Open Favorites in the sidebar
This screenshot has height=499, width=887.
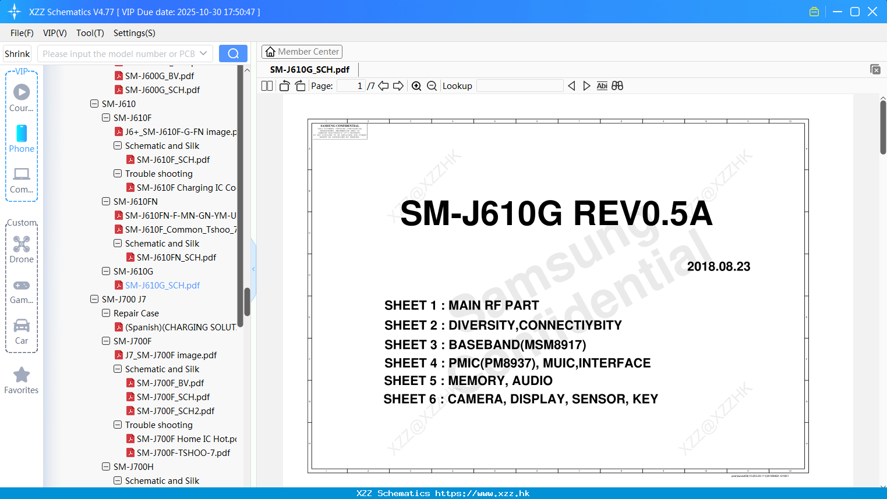click(x=22, y=380)
